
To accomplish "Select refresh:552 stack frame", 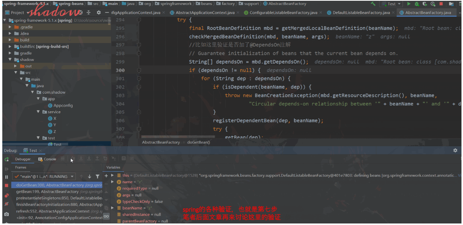I will (57, 211).
